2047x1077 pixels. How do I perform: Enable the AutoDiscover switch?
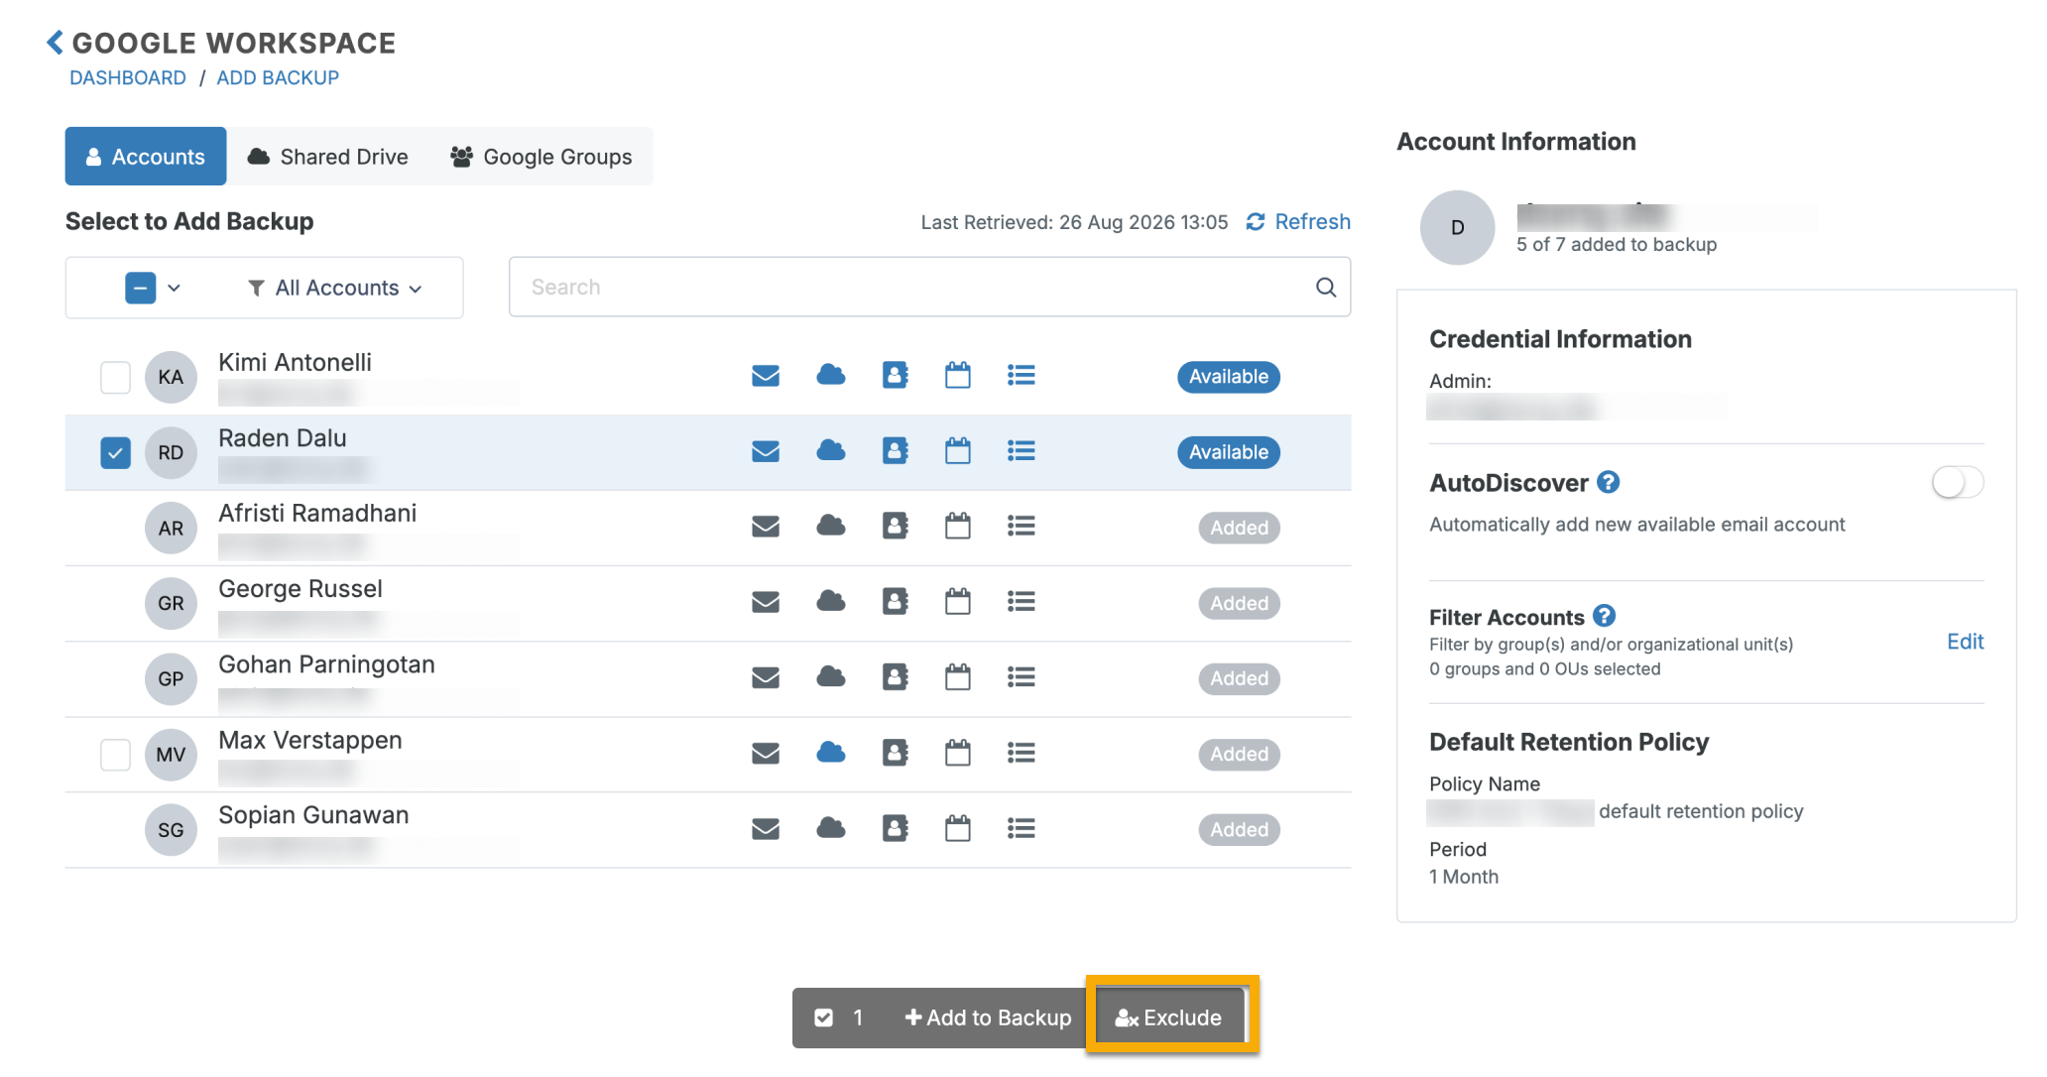1958,483
